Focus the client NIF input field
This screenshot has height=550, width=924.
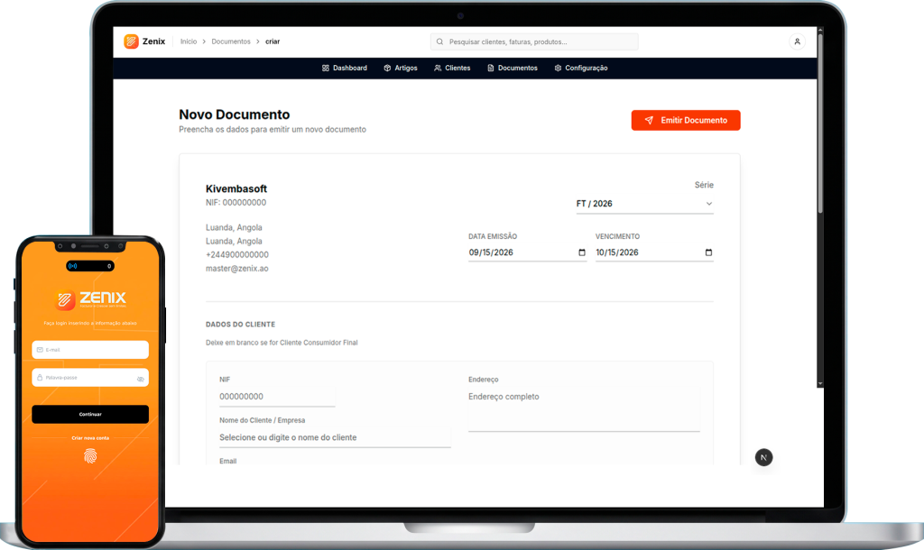277,397
